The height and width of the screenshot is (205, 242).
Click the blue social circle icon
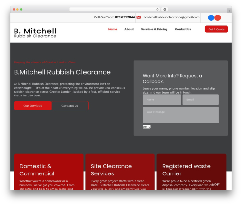(x=211, y=17)
